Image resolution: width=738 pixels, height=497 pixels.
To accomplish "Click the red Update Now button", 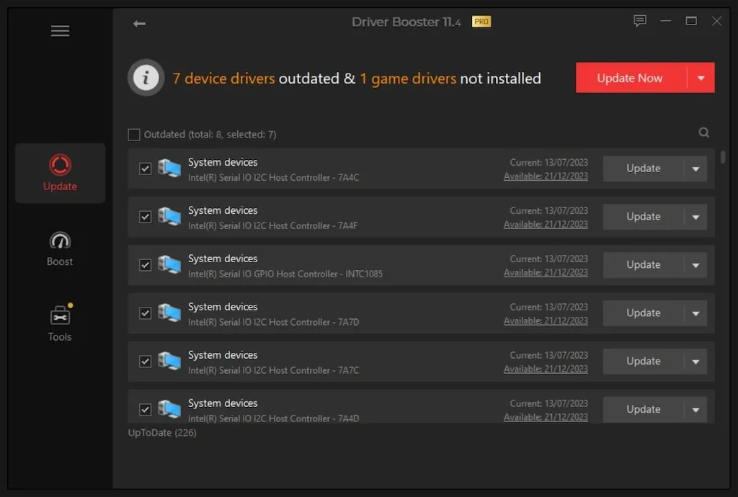I will (631, 78).
